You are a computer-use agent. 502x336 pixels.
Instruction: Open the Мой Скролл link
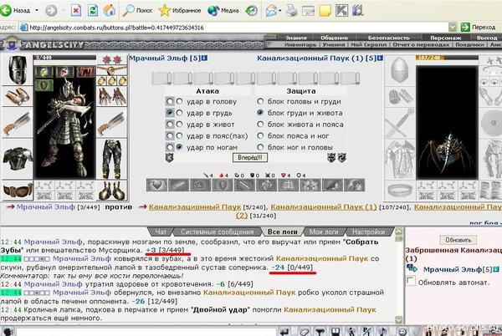(x=368, y=45)
